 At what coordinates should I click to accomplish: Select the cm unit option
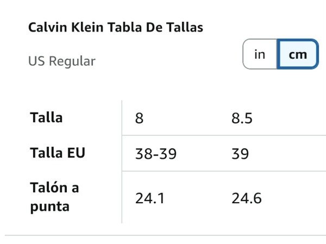pyautogui.click(x=297, y=54)
